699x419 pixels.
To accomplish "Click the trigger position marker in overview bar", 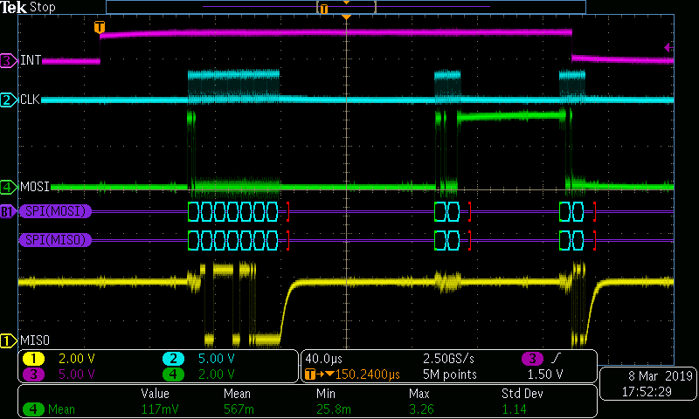I will coord(324,9).
